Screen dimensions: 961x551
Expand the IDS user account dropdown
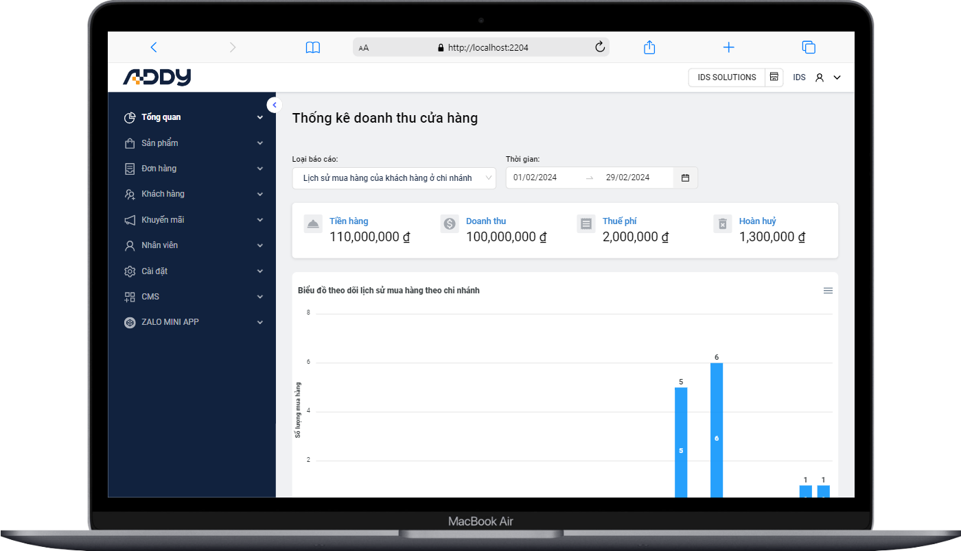(837, 77)
